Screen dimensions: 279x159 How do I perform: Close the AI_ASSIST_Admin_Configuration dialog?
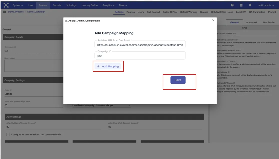pyautogui.click(x=213, y=20)
